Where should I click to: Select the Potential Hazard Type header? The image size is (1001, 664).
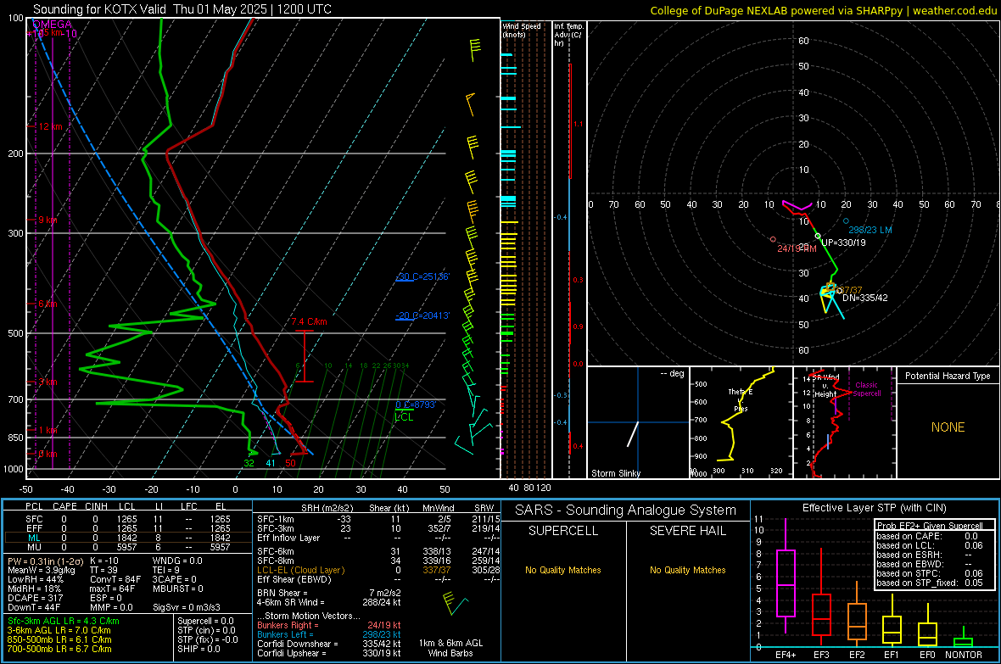pyautogui.click(x=948, y=376)
